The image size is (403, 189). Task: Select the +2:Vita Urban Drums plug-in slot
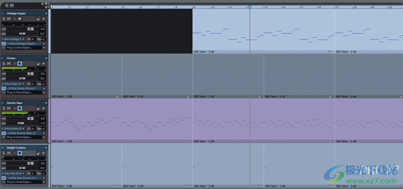pos(24,89)
